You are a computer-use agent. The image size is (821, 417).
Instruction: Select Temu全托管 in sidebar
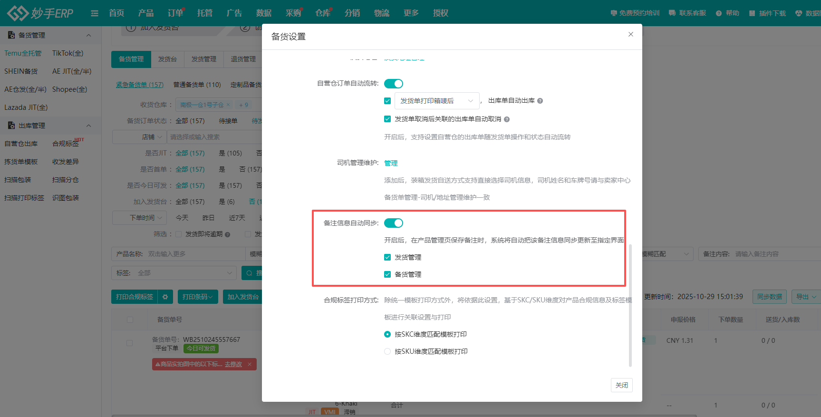23,53
